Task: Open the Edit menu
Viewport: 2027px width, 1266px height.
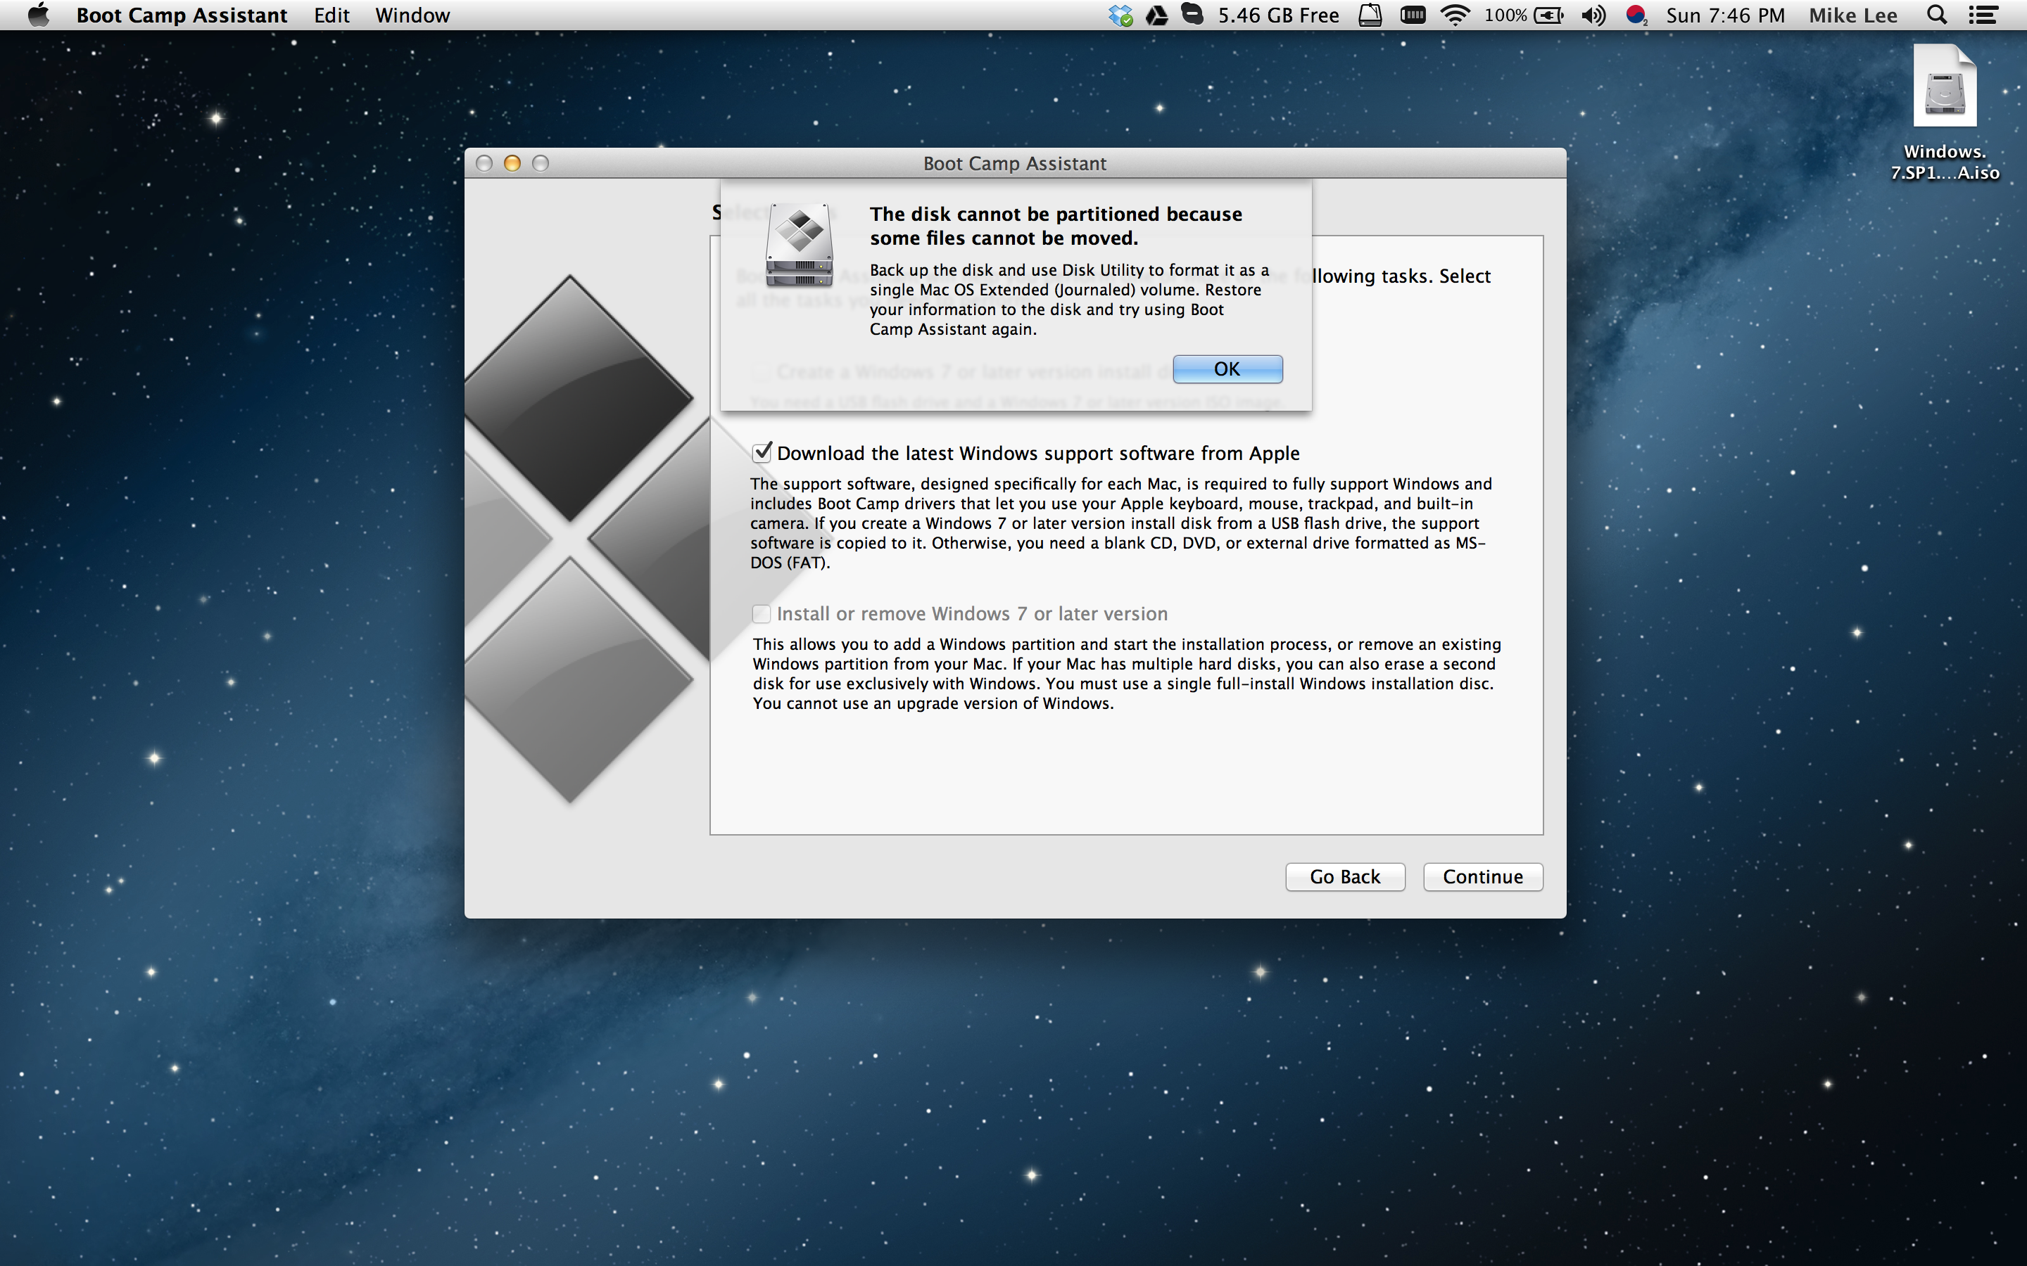Action: point(331,15)
